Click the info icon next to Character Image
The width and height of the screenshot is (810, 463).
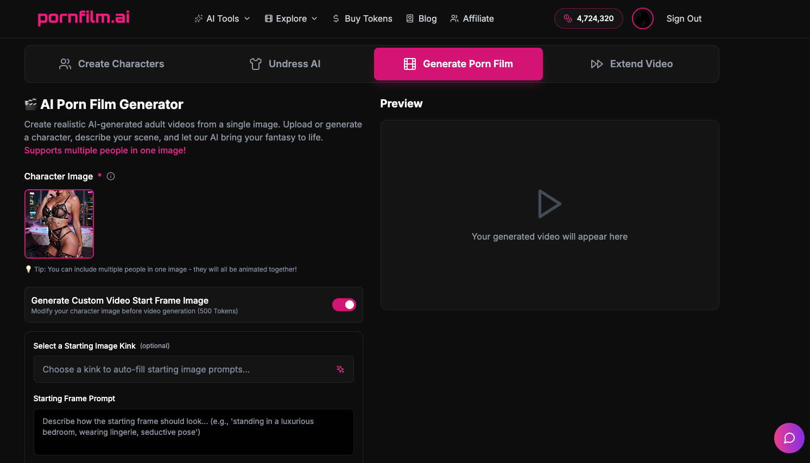click(111, 176)
